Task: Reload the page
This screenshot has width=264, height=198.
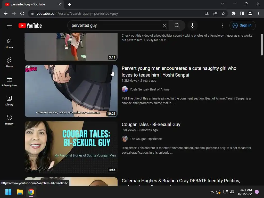Action: 22,13
